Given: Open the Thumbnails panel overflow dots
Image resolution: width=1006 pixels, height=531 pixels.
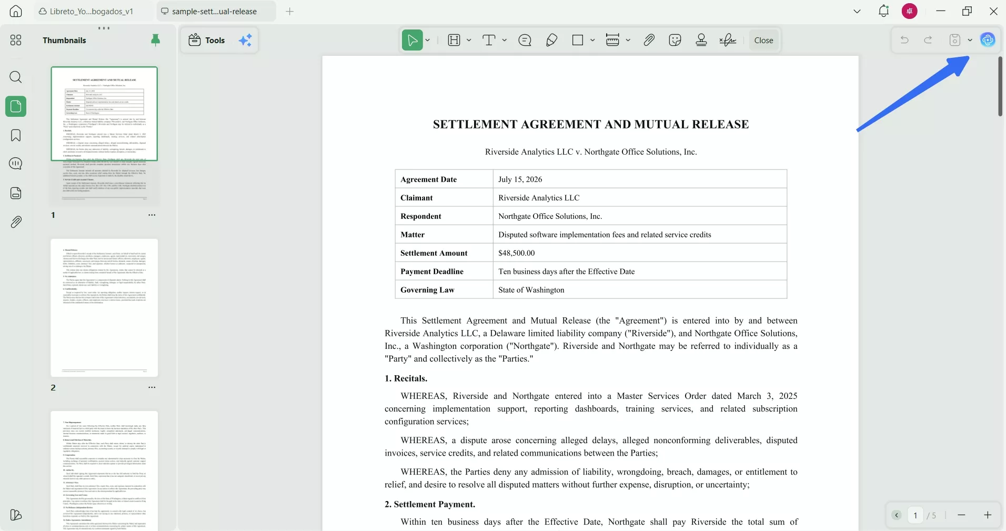Looking at the screenshot, I should point(104,28).
